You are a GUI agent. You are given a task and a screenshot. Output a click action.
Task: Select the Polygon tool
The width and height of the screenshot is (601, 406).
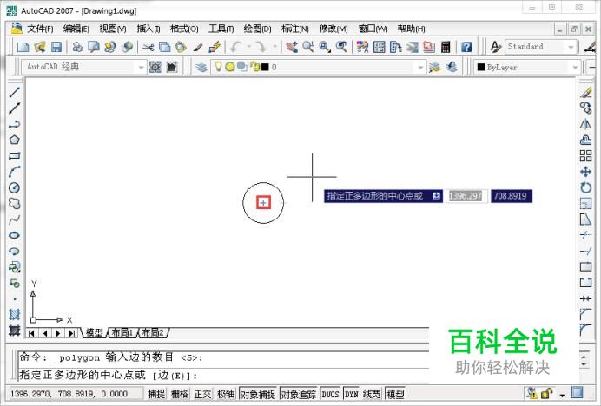[14, 140]
